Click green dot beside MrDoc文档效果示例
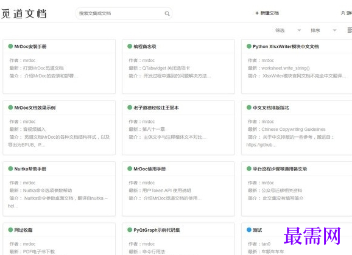This screenshot has height=255, width=352. tap(10, 107)
